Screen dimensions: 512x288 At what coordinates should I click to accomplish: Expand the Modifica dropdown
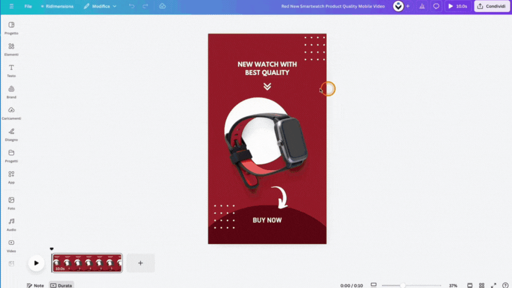click(100, 6)
